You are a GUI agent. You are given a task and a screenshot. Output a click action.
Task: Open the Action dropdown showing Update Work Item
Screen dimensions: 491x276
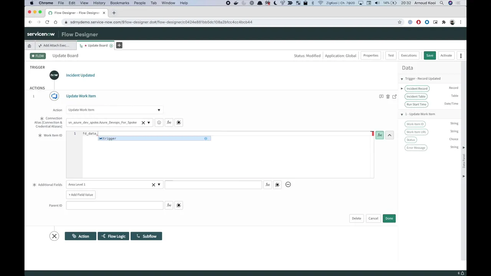coord(158,110)
